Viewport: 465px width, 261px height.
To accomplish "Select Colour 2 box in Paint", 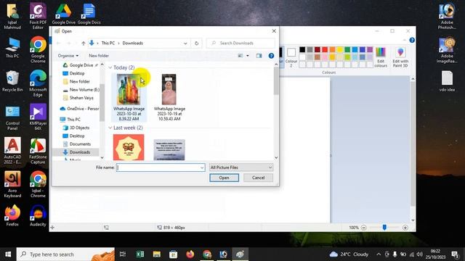I will [x=291, y=57].
